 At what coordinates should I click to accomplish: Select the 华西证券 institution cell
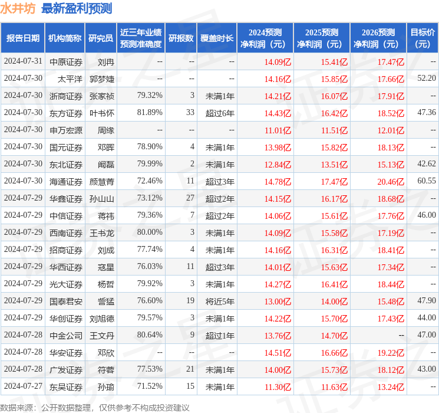(x=66, y=267)
